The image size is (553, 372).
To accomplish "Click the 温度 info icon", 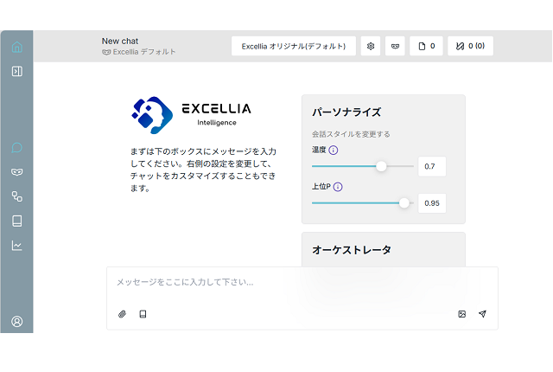I will tap(334, 150).
